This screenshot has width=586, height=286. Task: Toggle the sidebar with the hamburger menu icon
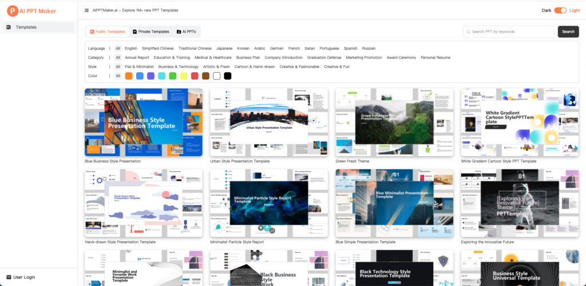click(86, 10)
